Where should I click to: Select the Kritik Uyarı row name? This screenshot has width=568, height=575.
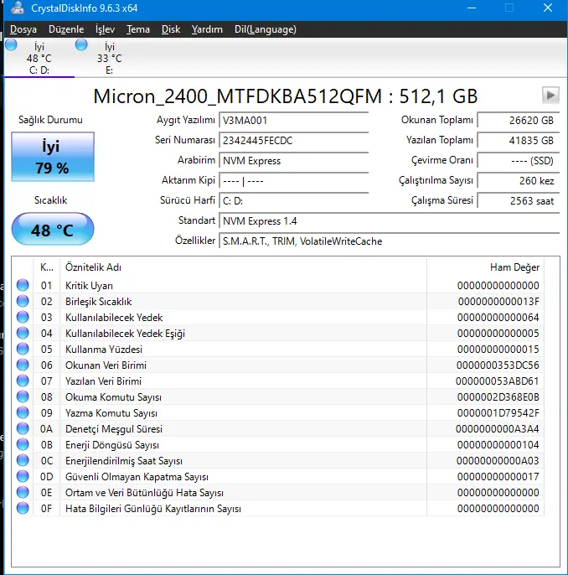[x=89, y=286]
